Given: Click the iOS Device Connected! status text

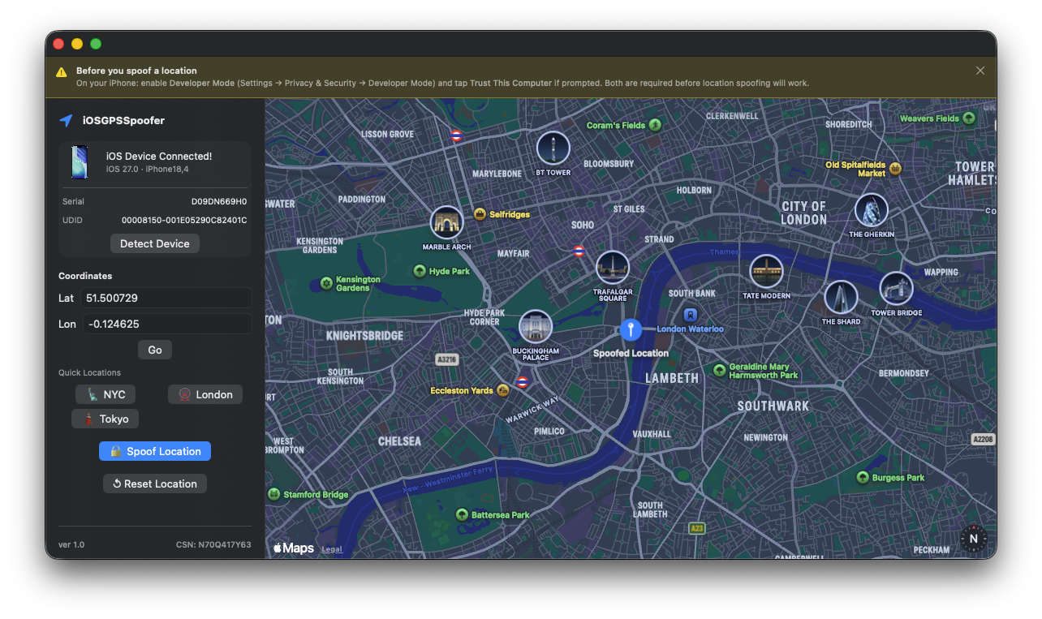Looking at the screenshot, I should pos(159,157).
